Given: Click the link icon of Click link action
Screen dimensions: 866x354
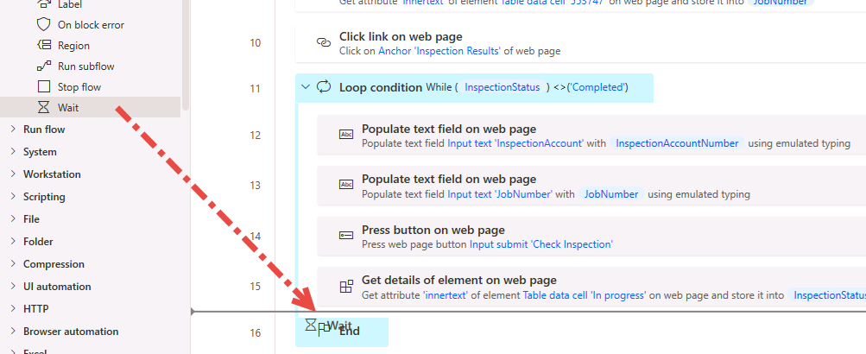Looking at the screenshot, I should [324, 42].
